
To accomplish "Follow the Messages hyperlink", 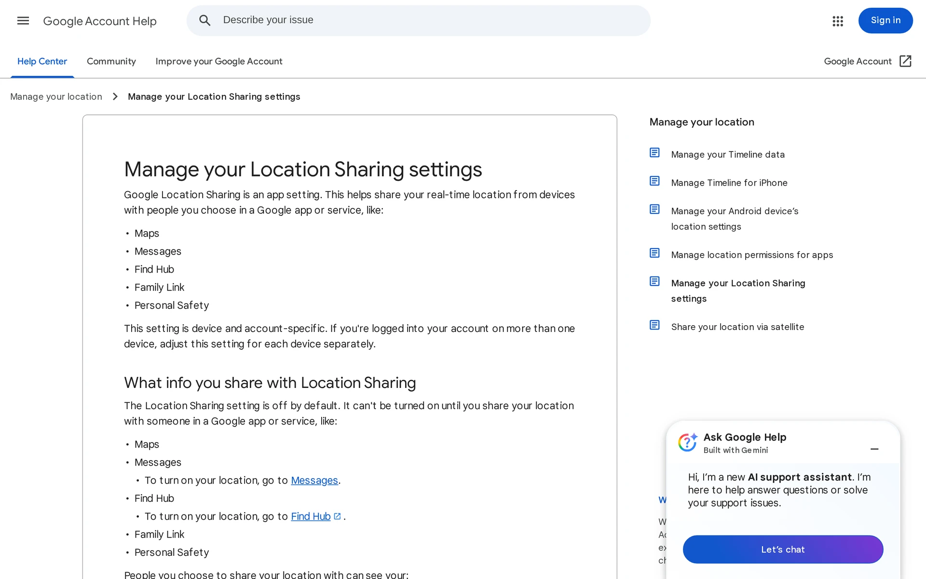I will (x=314, y=481).
